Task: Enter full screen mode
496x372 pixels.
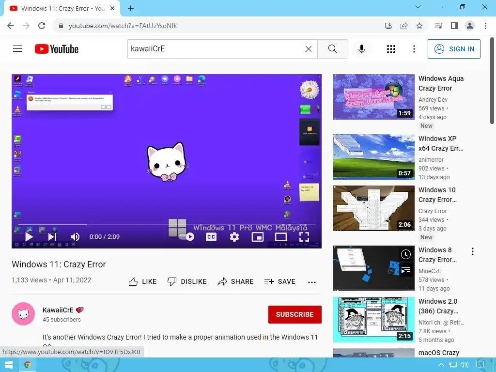Action: point(304,236)
